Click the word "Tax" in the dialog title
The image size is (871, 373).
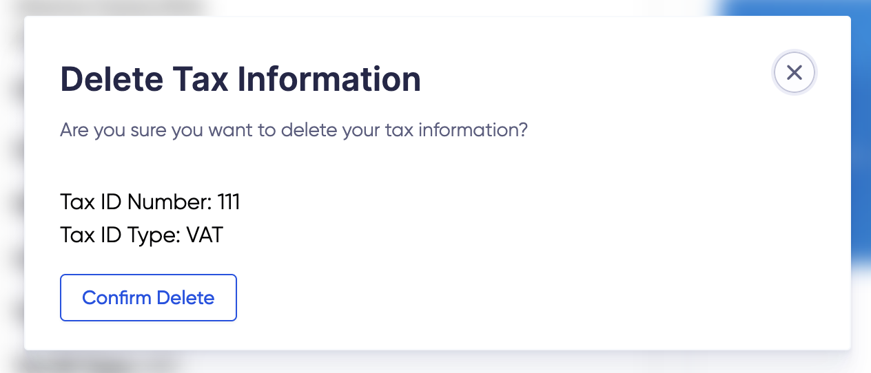196,79
